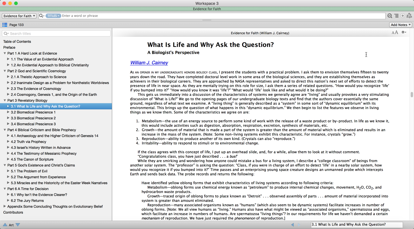The height and width of the screenshot is (229, 414).
Task: Collapse Part 5 God's Existence triangle
Action: pos(5,165)
